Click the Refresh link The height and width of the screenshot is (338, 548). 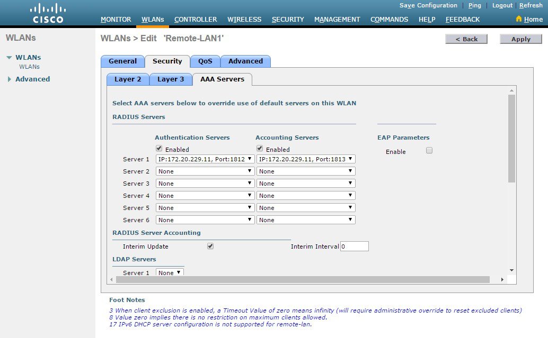(x=531, y=5)
